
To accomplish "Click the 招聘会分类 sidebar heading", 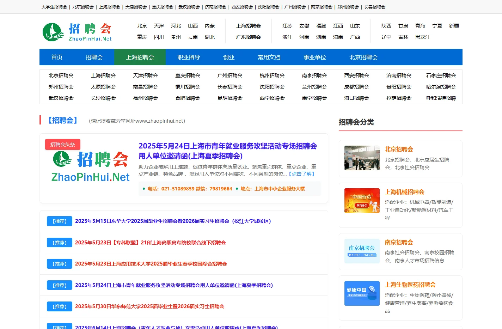I will (x=356, y=122).
